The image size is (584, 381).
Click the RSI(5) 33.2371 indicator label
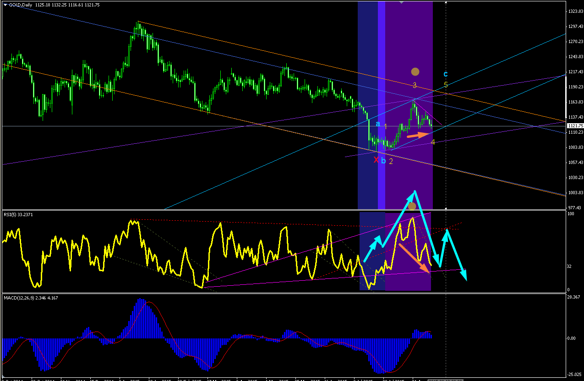(x=19, y=214)
